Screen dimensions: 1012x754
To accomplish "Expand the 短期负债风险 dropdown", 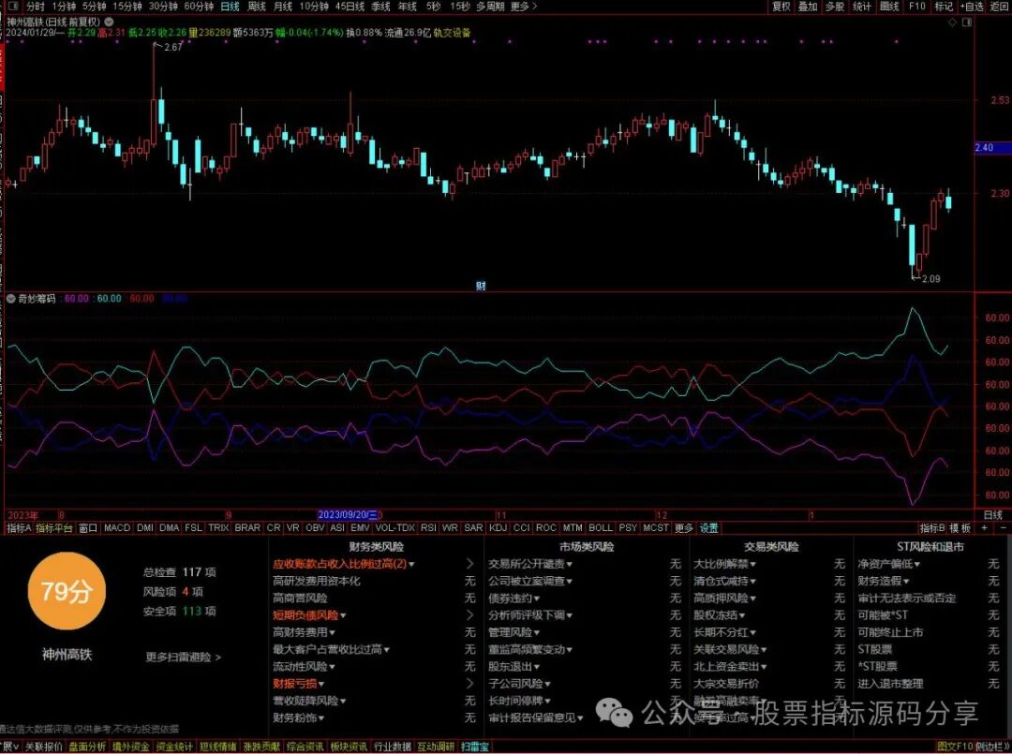I will [x=343, y=616].
